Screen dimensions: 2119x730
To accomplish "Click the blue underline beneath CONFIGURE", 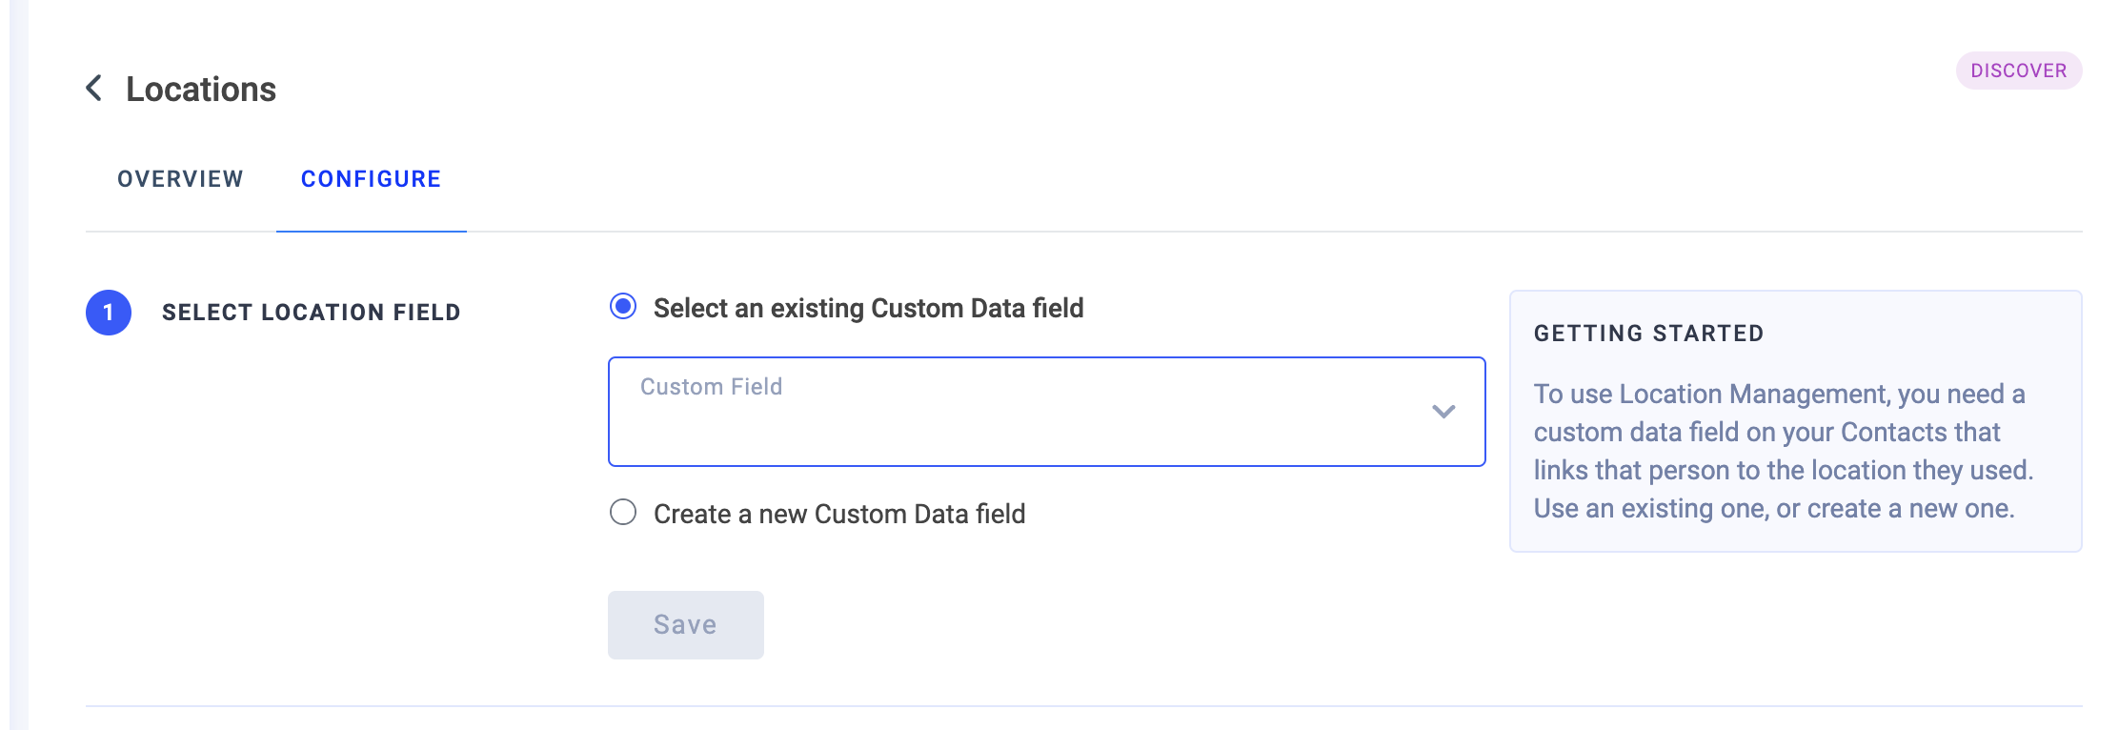I will click(x=371, y=231).
